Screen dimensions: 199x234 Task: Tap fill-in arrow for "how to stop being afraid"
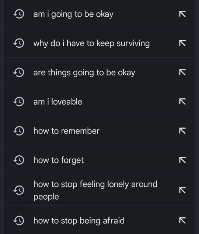(x=182, y=220)
